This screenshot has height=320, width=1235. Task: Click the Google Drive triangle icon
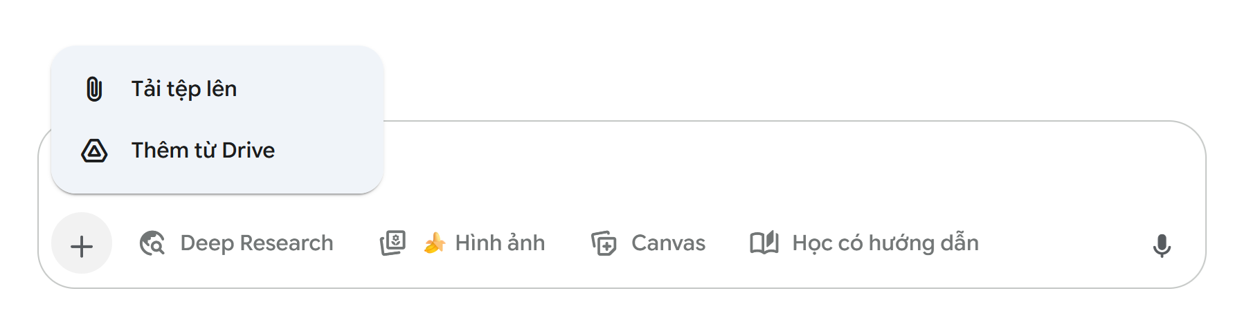point(94,151)
